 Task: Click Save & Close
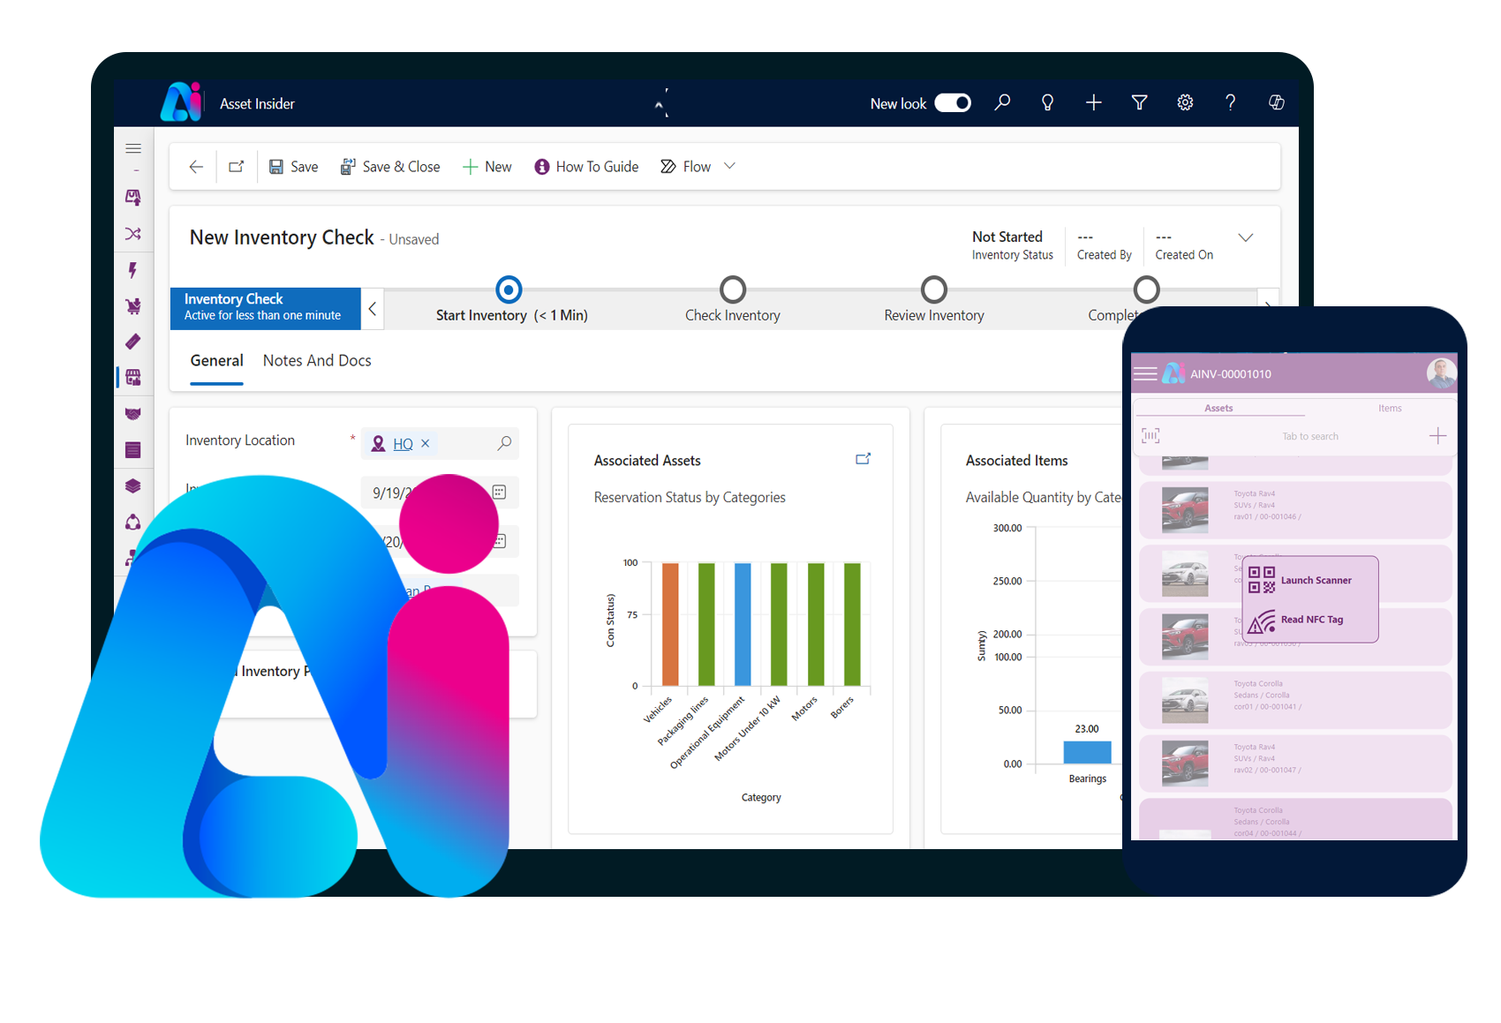coord(390,167)
